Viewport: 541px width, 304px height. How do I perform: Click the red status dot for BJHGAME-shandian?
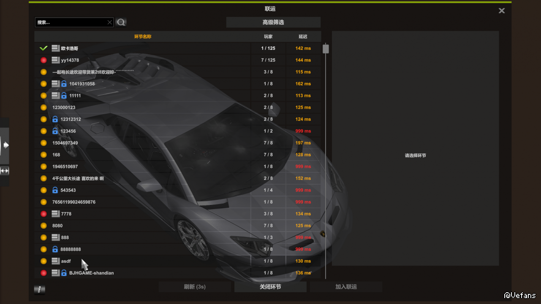(43, 273)
